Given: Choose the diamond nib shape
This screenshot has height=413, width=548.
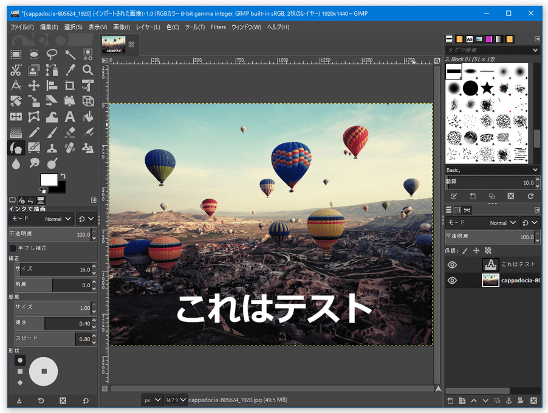Looking at the screenshot, I should click(20, 383).
